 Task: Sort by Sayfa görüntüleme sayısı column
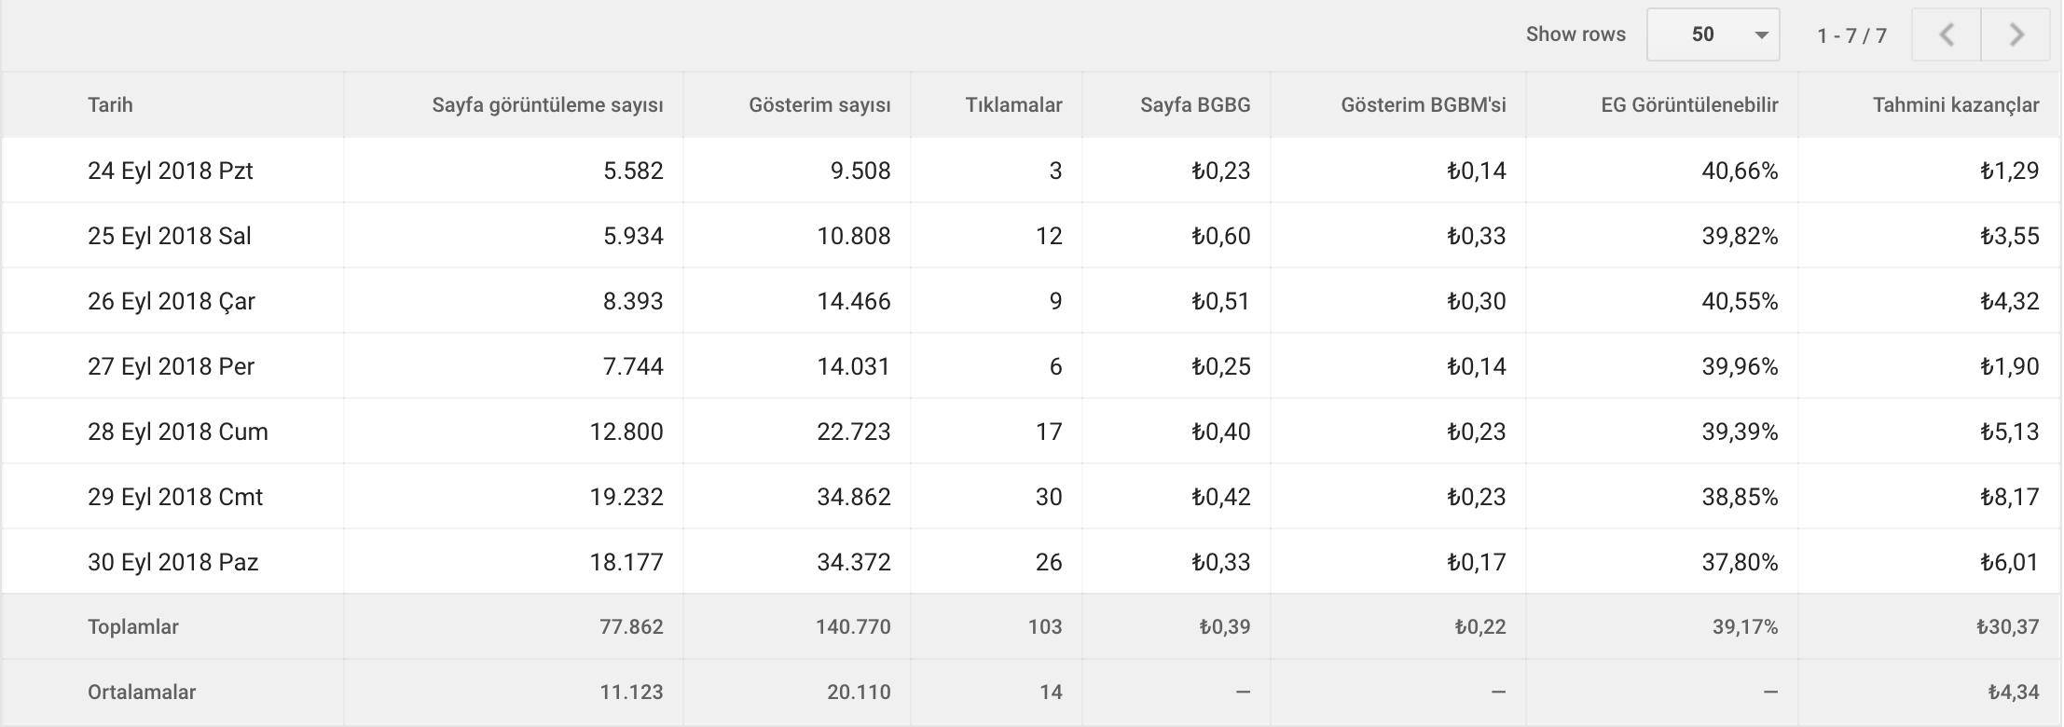(547, 105)
